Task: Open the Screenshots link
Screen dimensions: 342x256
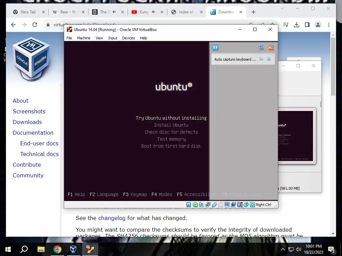Action: click(29, 111)
